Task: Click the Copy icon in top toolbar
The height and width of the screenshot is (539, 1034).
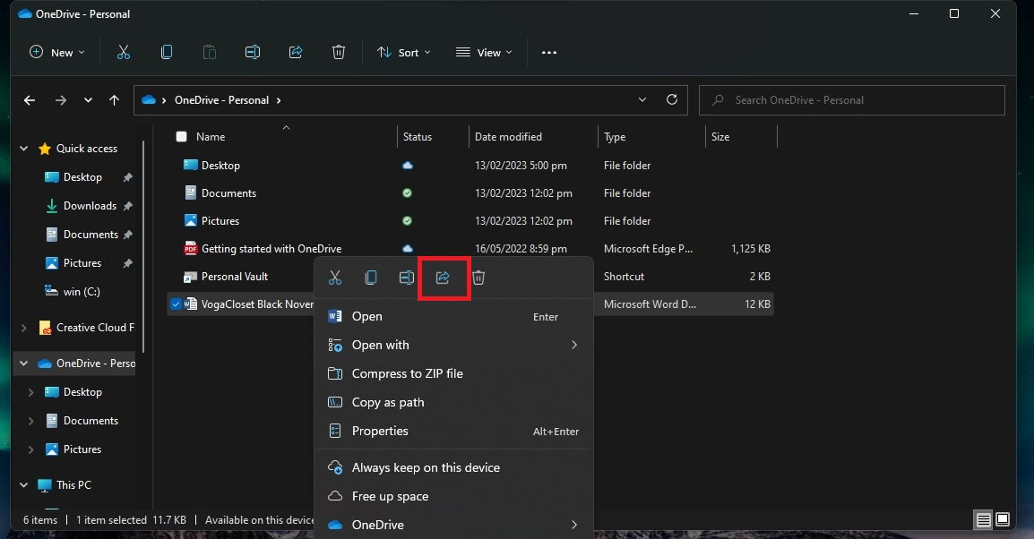Action: (167, 53)
